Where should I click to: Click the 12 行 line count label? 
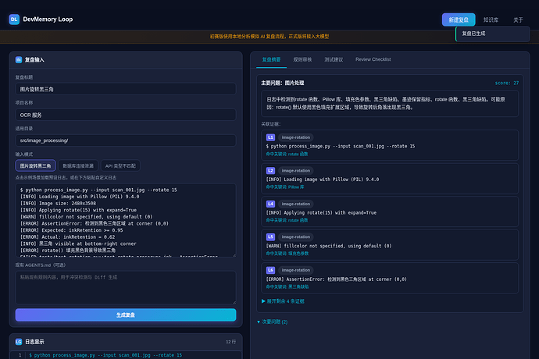tap(230, 342)
